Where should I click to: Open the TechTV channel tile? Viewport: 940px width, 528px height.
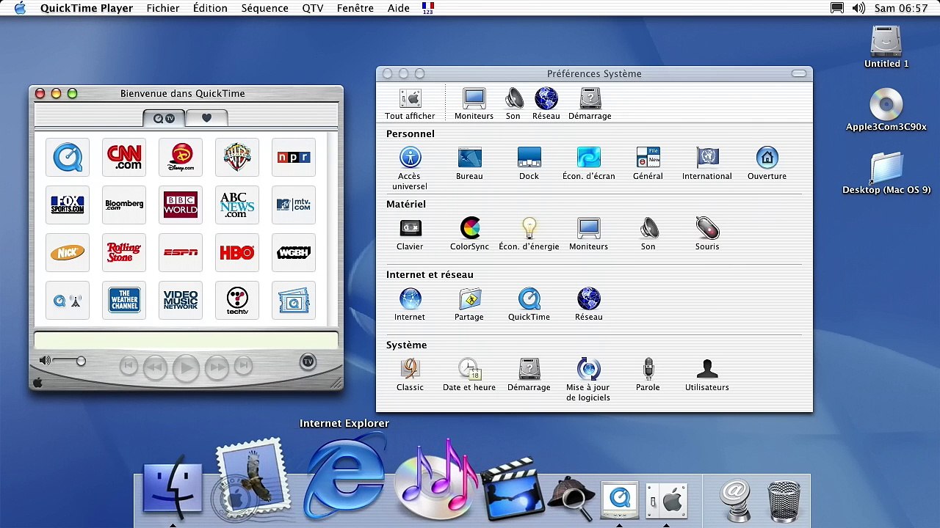click(237, 300)
